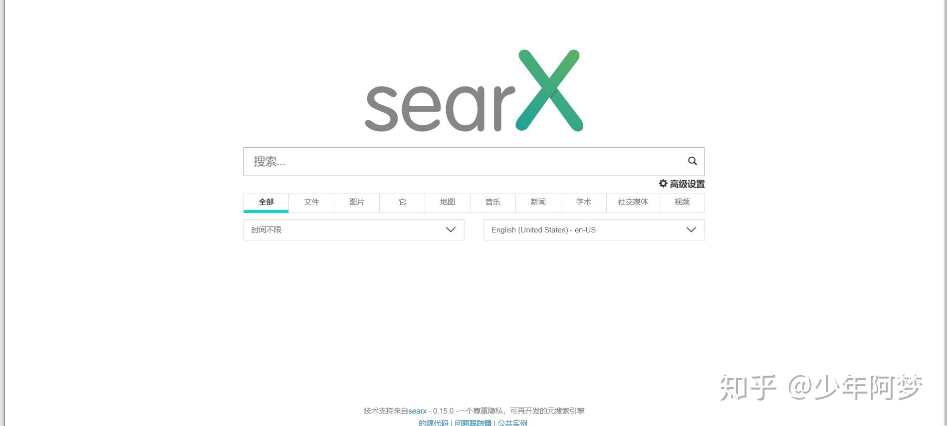Select the 音乐 category tab
This screenshot has width=947, height=426.
[x=493, y=202]
